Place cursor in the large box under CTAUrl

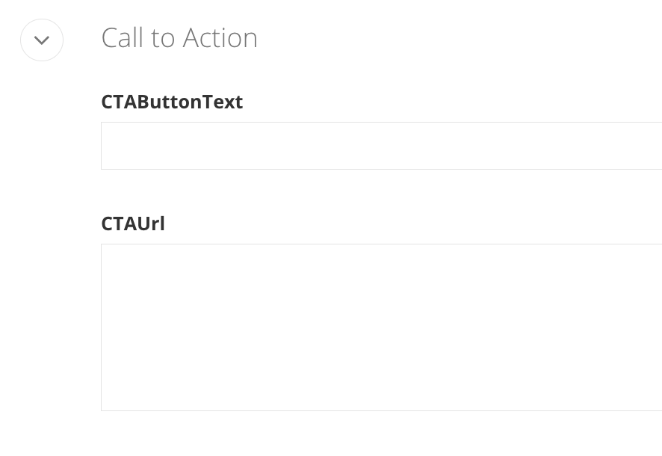click(x=381, y=327)
